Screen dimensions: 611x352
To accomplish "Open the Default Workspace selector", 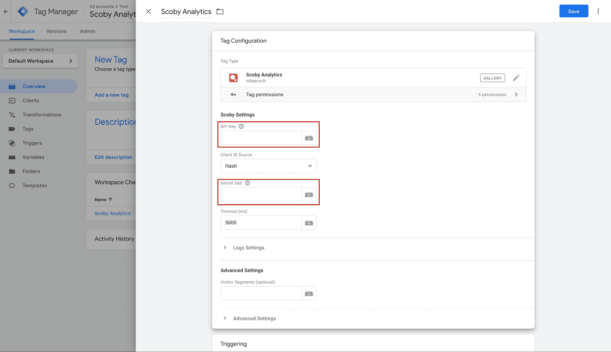I will 40,61.
